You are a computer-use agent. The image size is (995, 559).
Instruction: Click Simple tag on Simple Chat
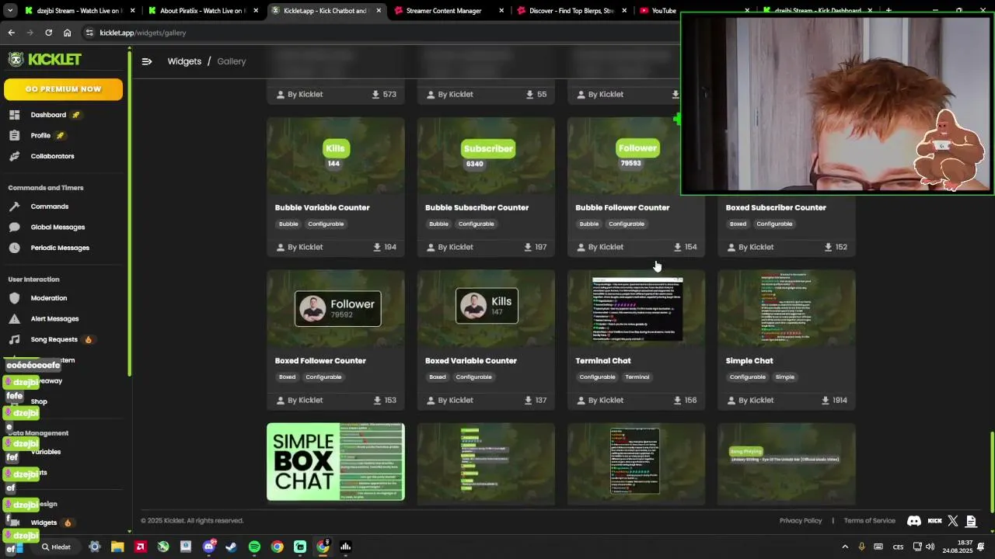785,377
